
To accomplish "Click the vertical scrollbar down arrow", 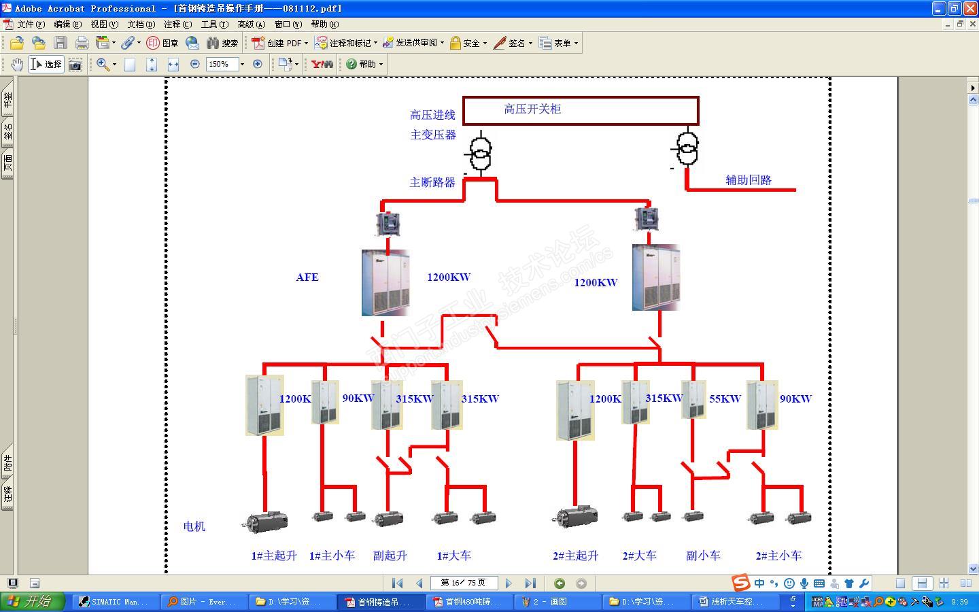I will click(973, 568).
